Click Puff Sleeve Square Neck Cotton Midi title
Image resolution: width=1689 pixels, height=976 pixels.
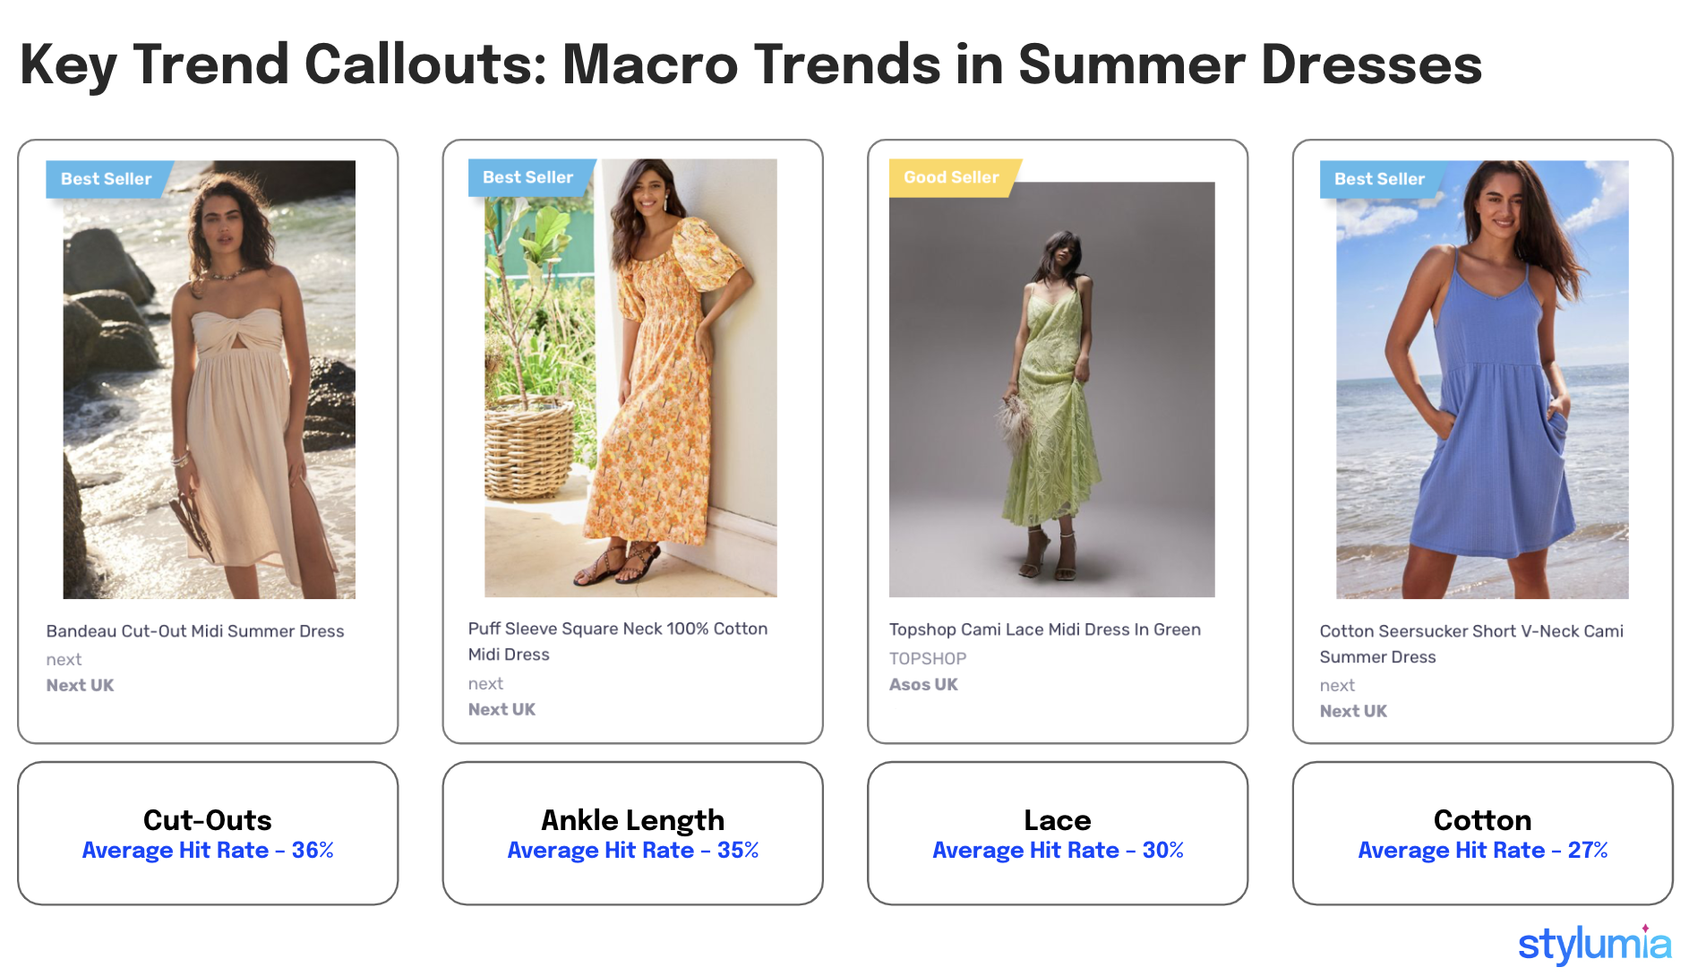(617, 641)
